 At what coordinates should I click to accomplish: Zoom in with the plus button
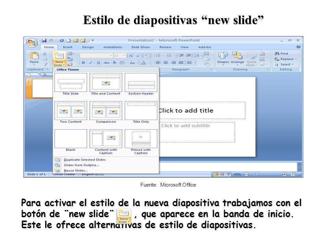click(284, 174)
